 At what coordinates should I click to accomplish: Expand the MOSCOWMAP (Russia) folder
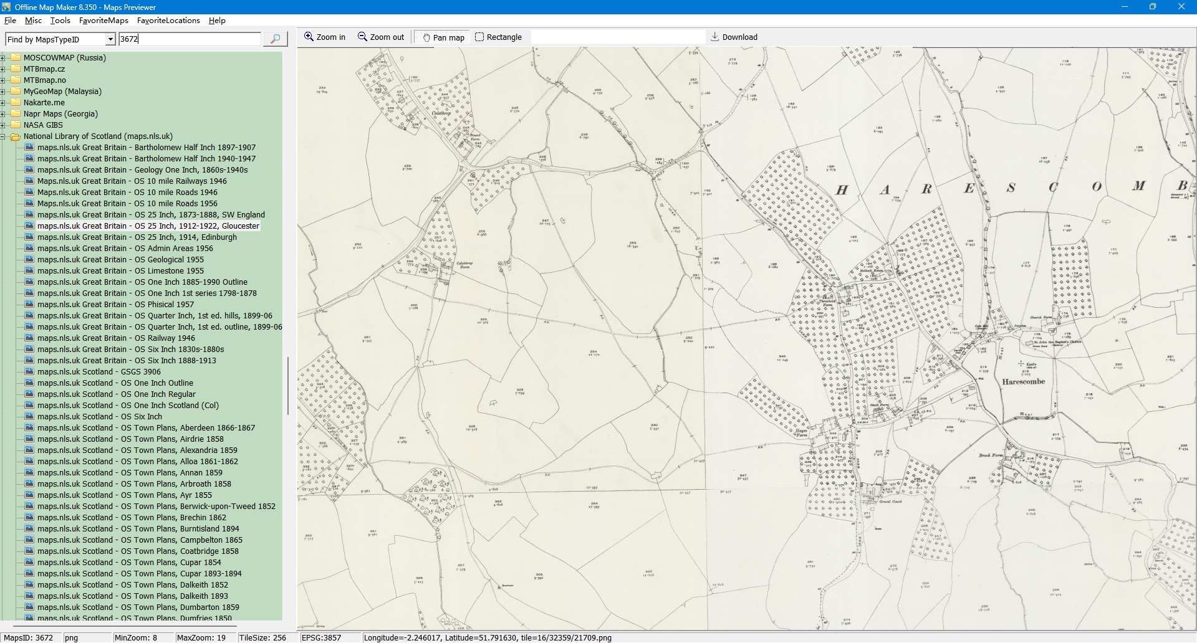[x=3, y=58]
